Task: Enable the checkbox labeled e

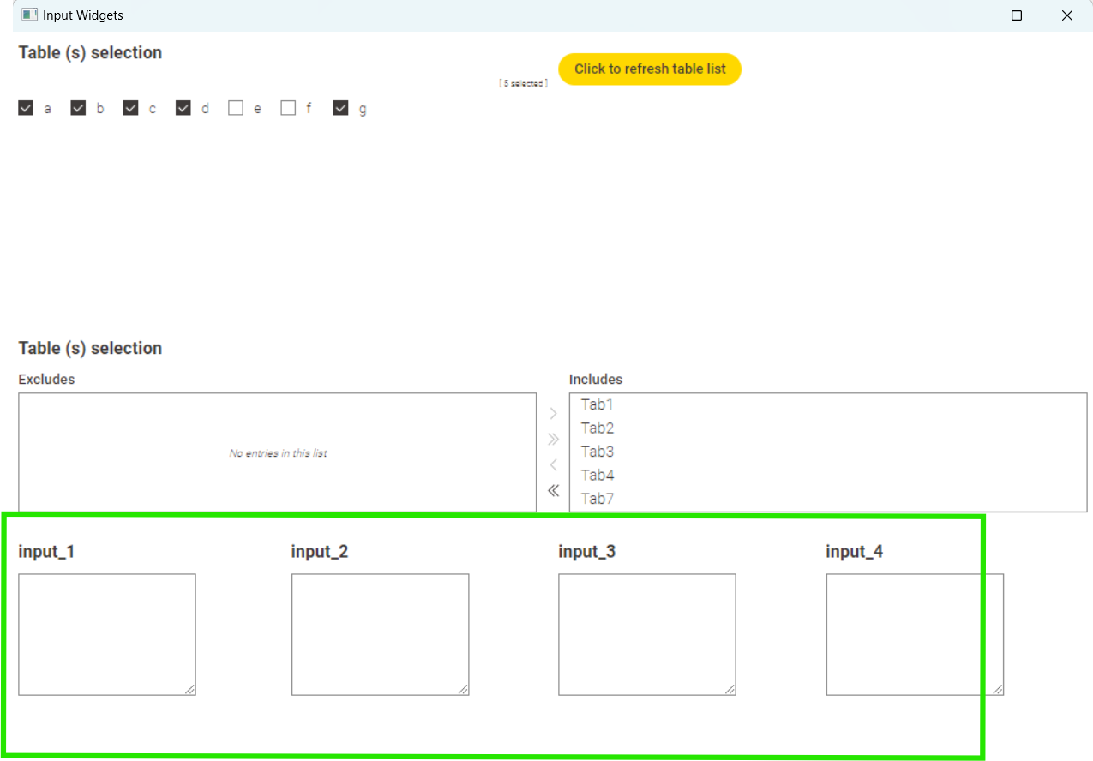Action: pos(236,108)
